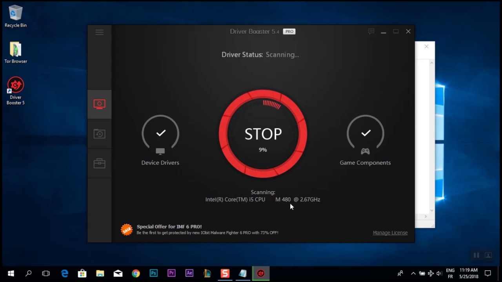This screenshot has width=502, height=282.
Task: Select the Scan tab in sidebar
Action: (x=99, y=104)
